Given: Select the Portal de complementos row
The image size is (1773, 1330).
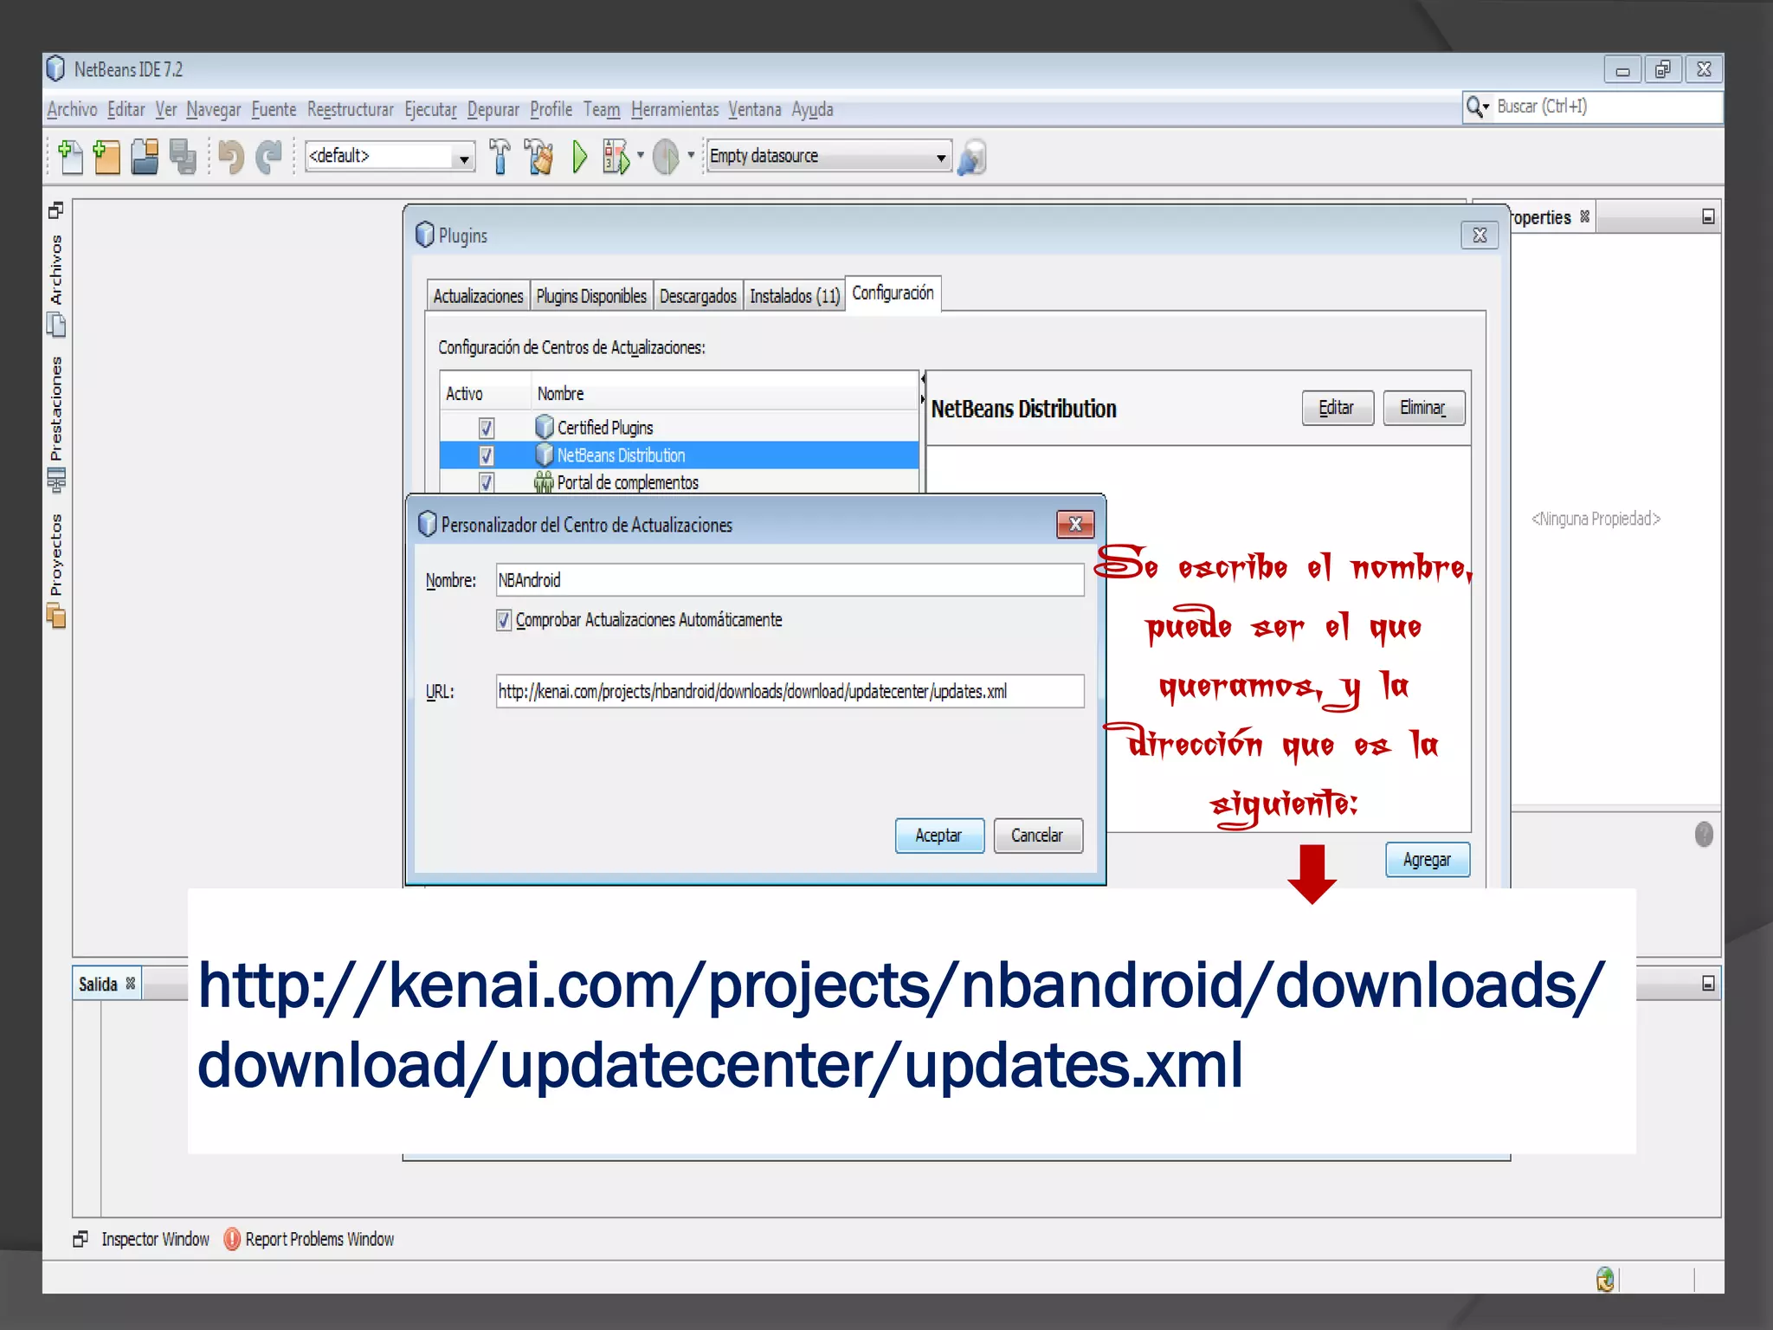Looking at the screenshot, I should tap(679, 482).
